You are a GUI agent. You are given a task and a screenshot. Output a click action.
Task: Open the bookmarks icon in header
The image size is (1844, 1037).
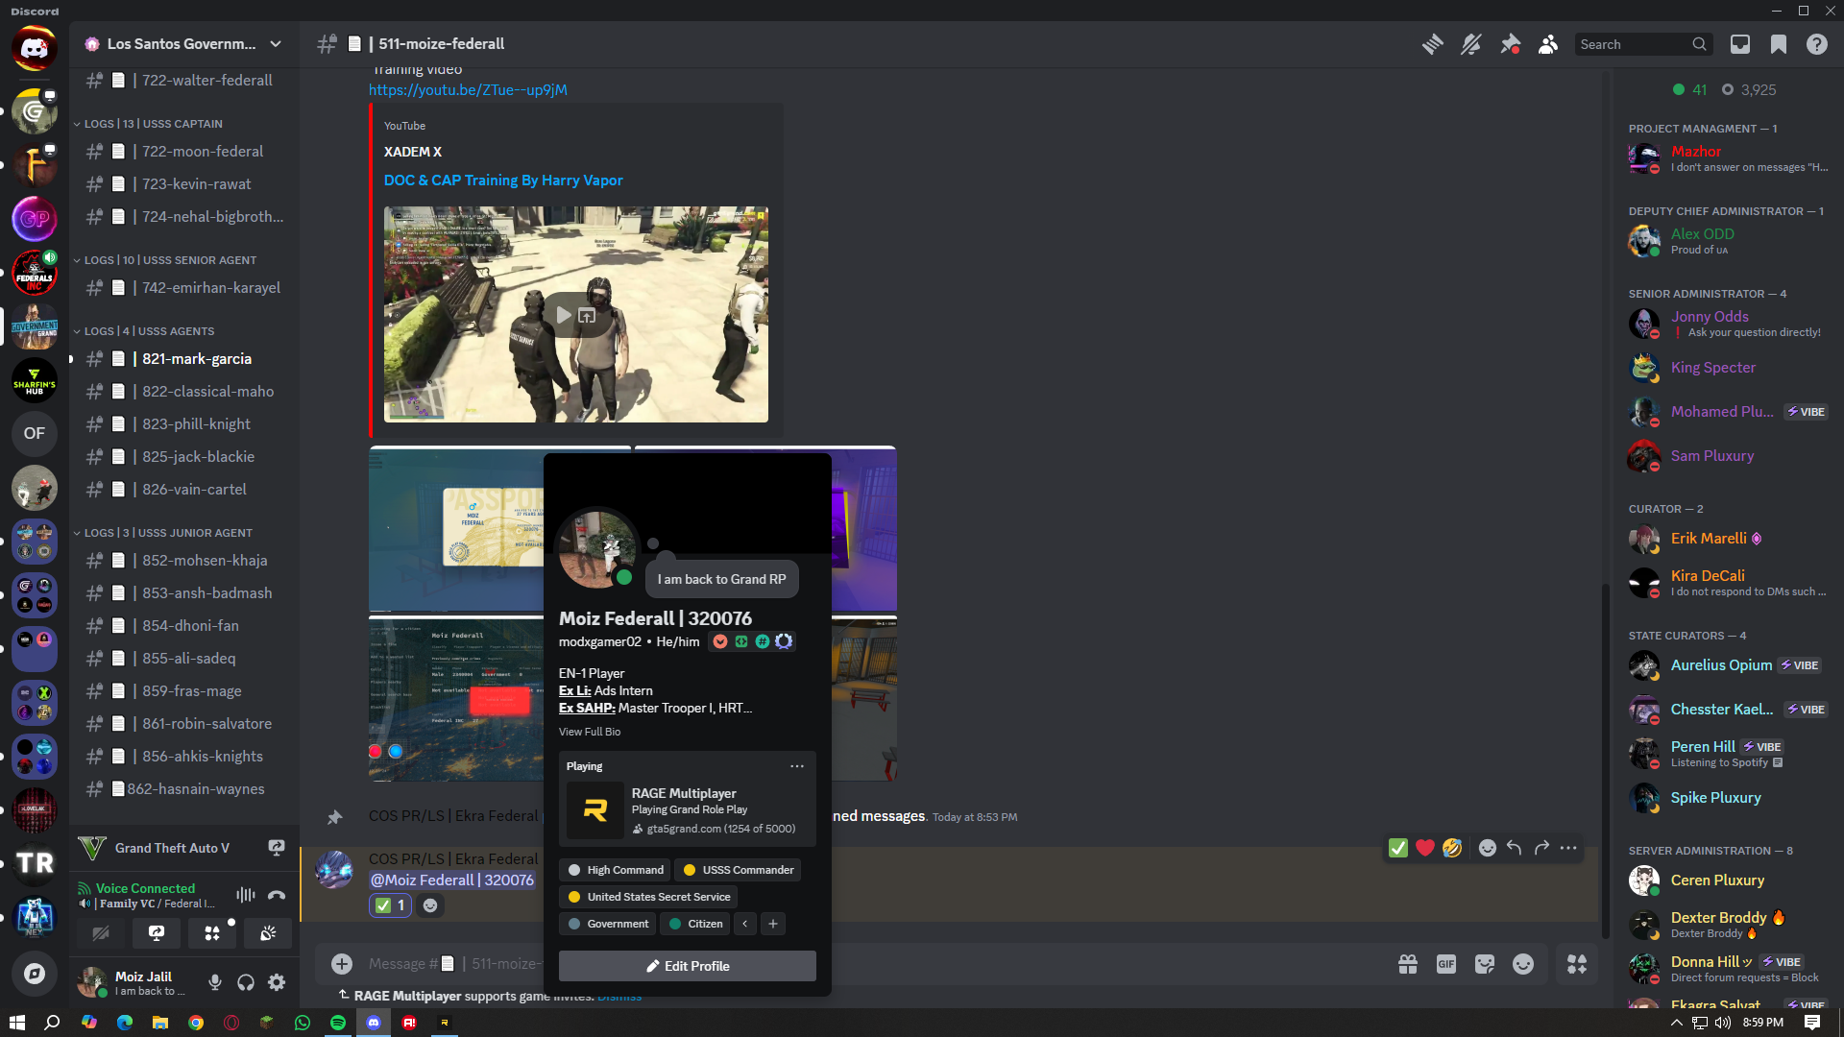point(1779,44)
